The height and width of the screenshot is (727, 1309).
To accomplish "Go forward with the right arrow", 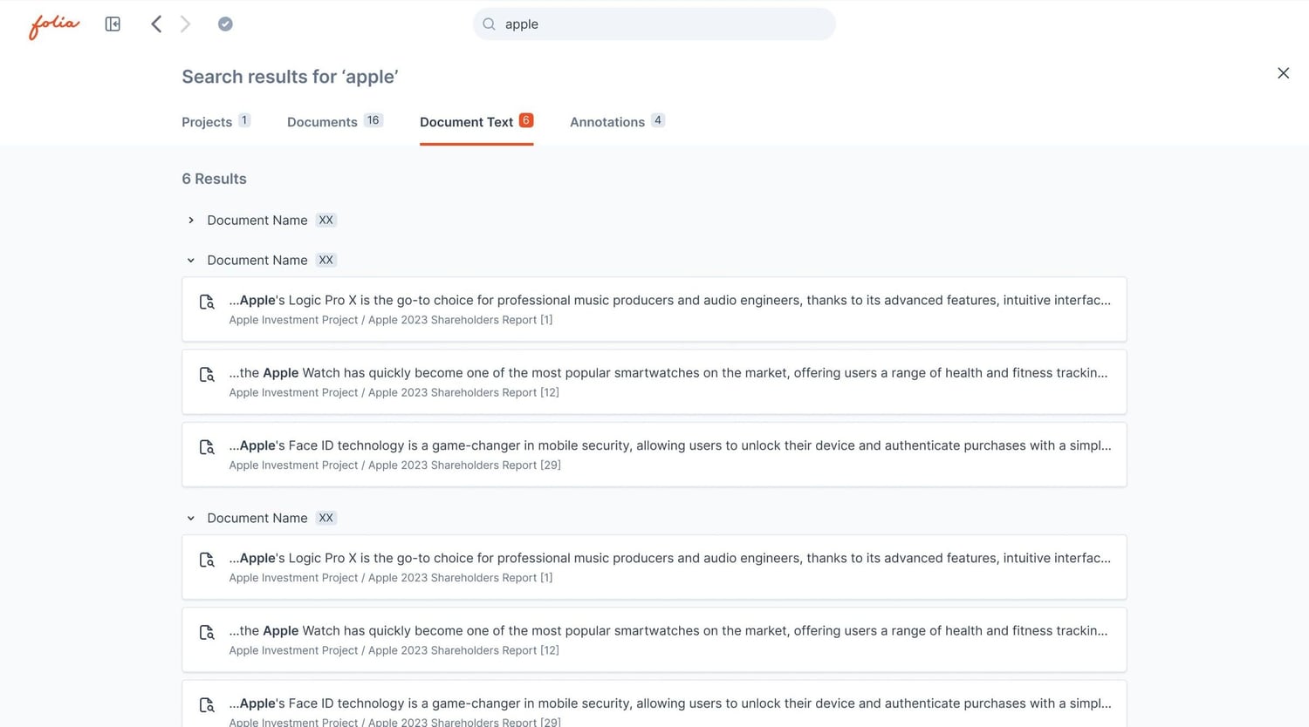I will point(185,24).
